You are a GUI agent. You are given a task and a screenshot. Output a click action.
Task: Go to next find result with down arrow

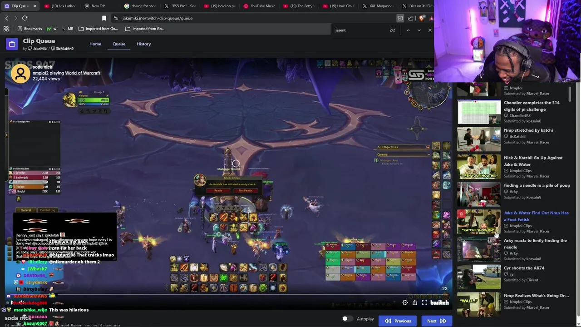tap(419, 30)
